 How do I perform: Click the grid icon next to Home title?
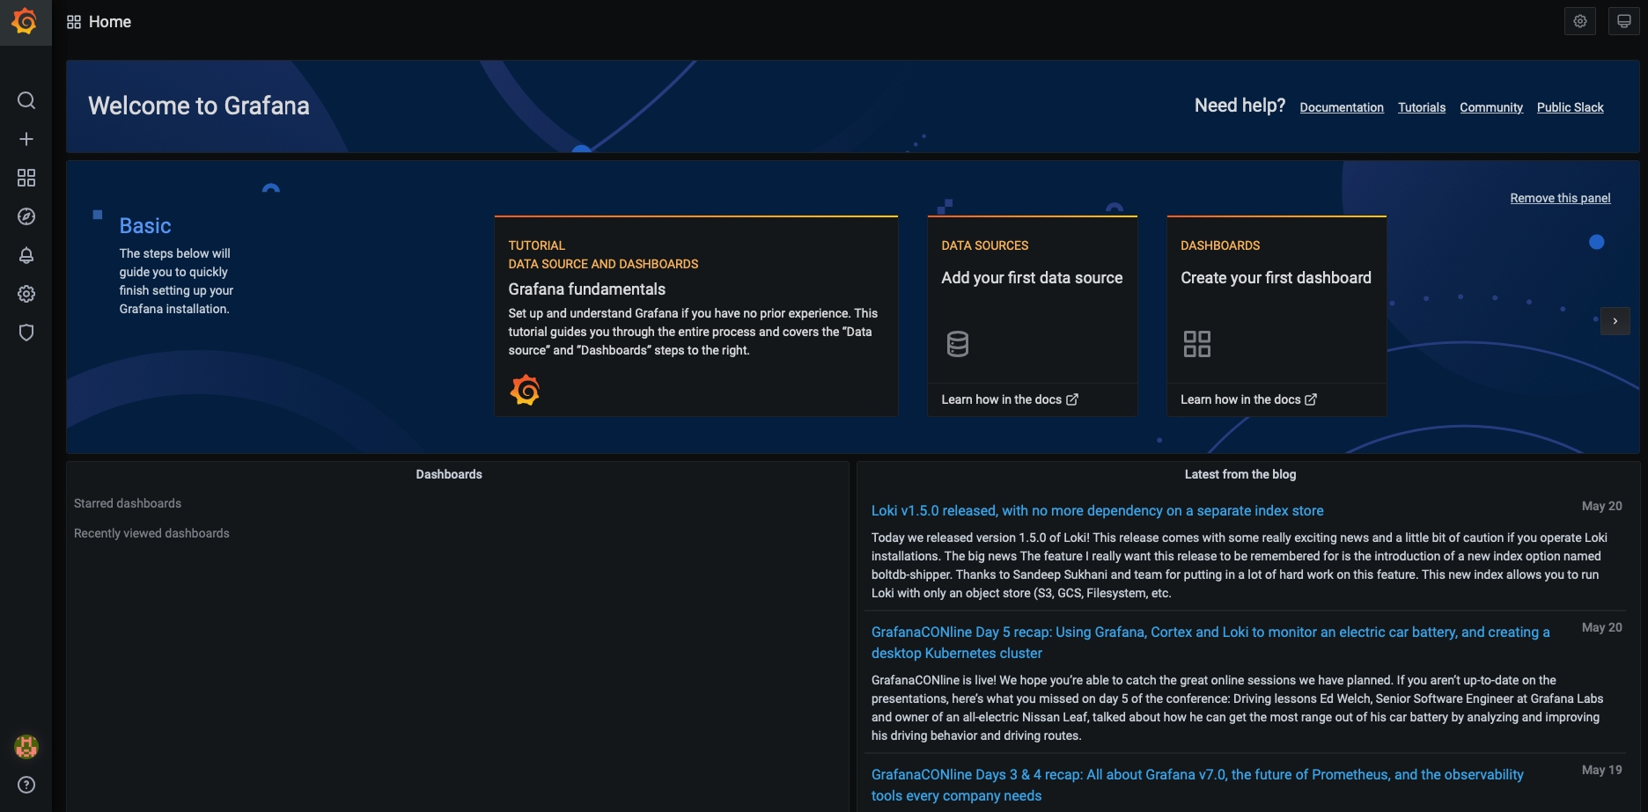click(74, 22)
